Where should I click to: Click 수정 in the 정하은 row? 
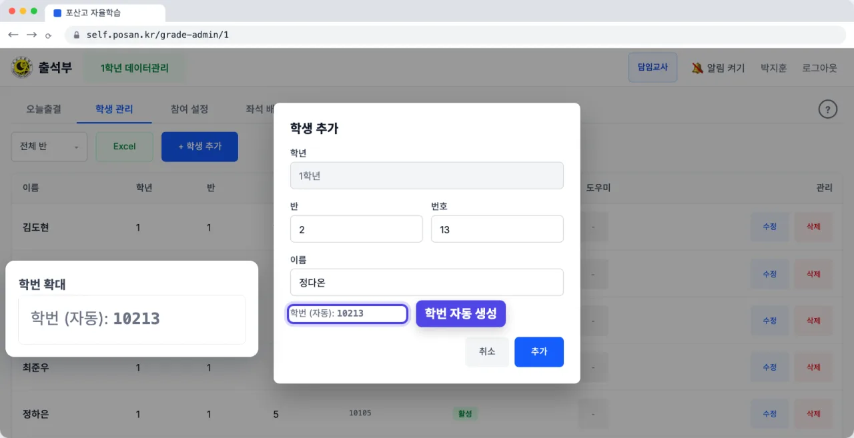coord(769,414)
